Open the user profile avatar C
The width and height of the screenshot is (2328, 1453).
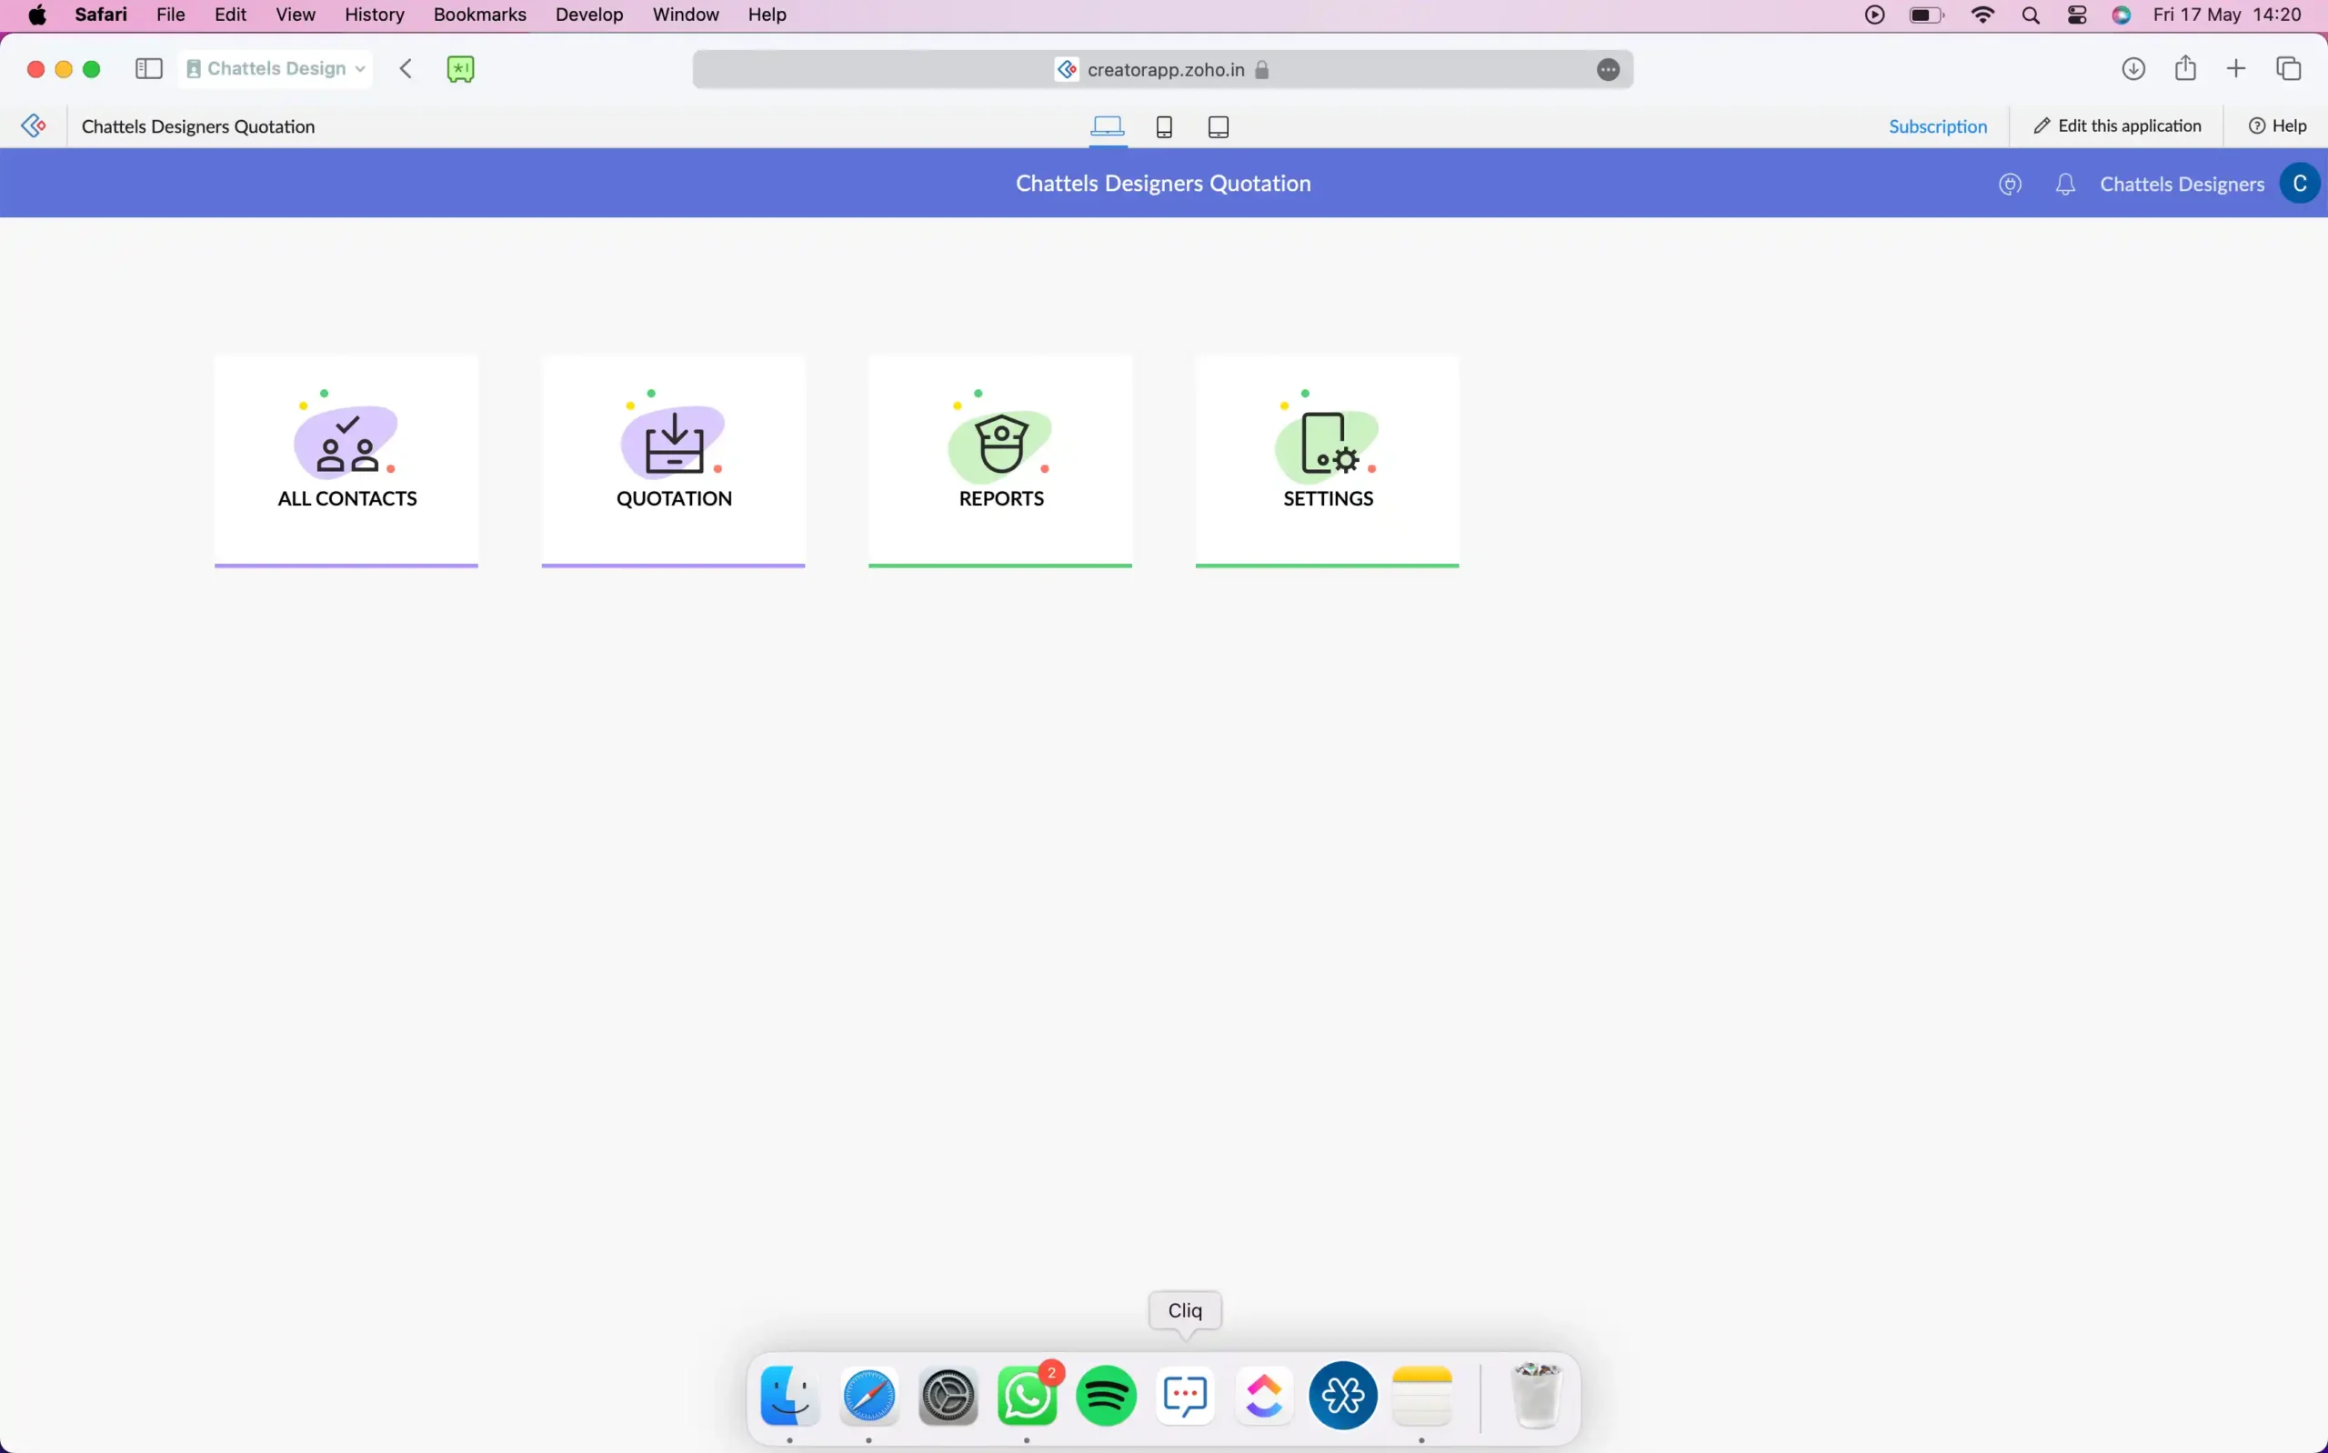(x=2300, y=184)
